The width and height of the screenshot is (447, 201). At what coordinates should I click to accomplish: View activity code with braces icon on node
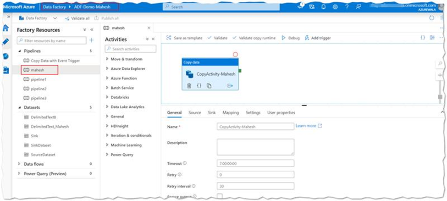click(x=199, y=85)
